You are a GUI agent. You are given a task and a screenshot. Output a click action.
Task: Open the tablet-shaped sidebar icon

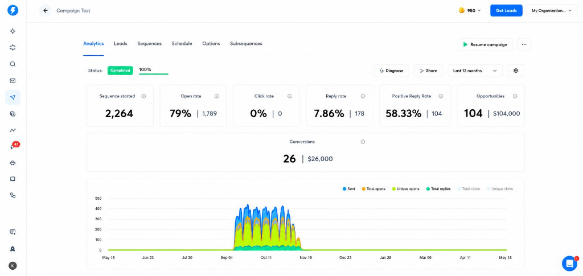(x=13, y=179)
